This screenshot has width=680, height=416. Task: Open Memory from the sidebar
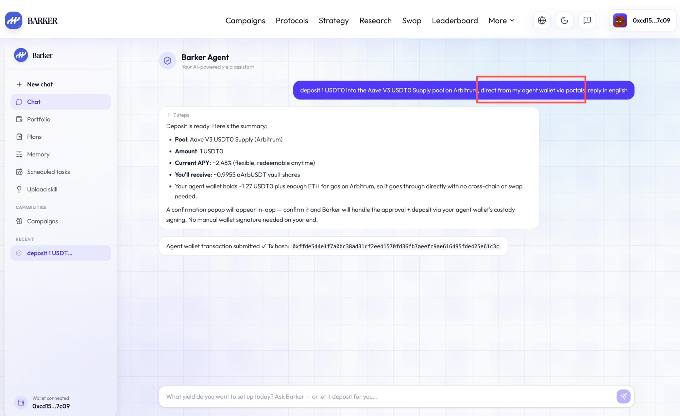61,154
